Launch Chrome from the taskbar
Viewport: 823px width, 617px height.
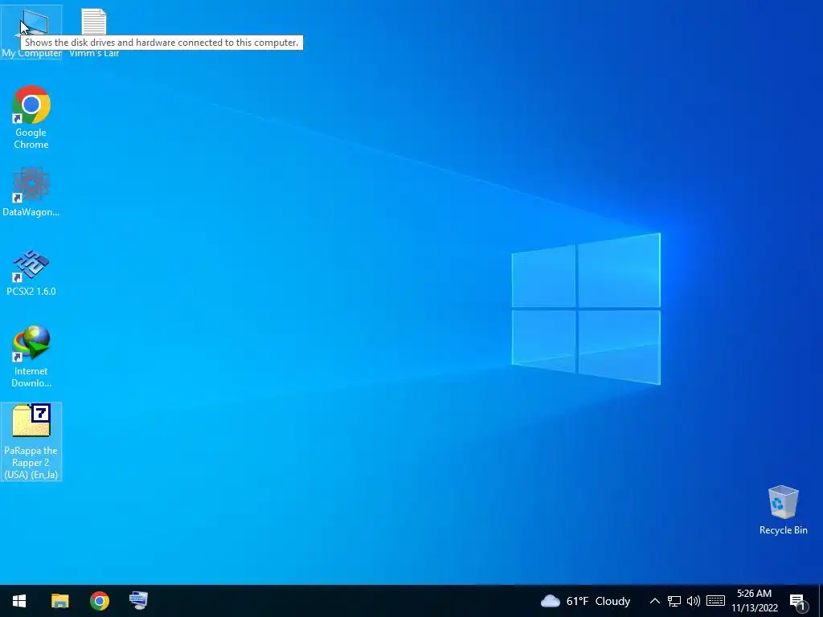99,601
